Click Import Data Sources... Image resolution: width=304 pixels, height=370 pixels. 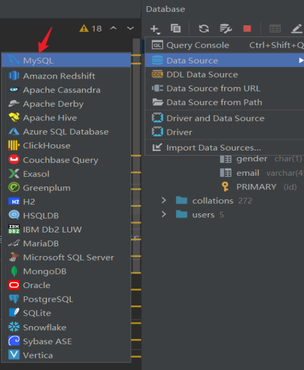click(x=225, y=148)
